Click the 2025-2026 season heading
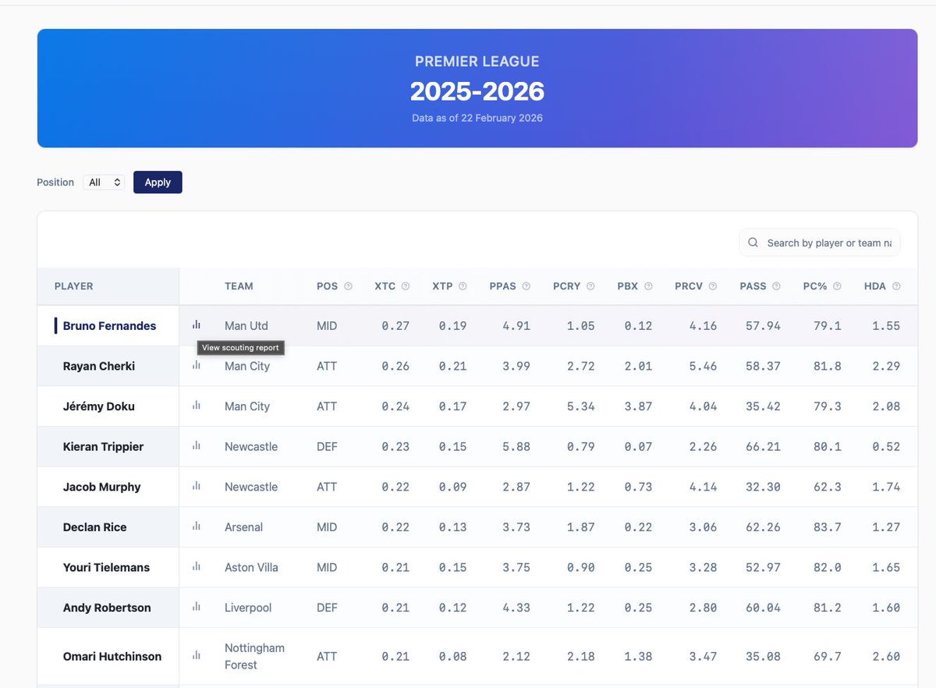 [x=477, y=91]
